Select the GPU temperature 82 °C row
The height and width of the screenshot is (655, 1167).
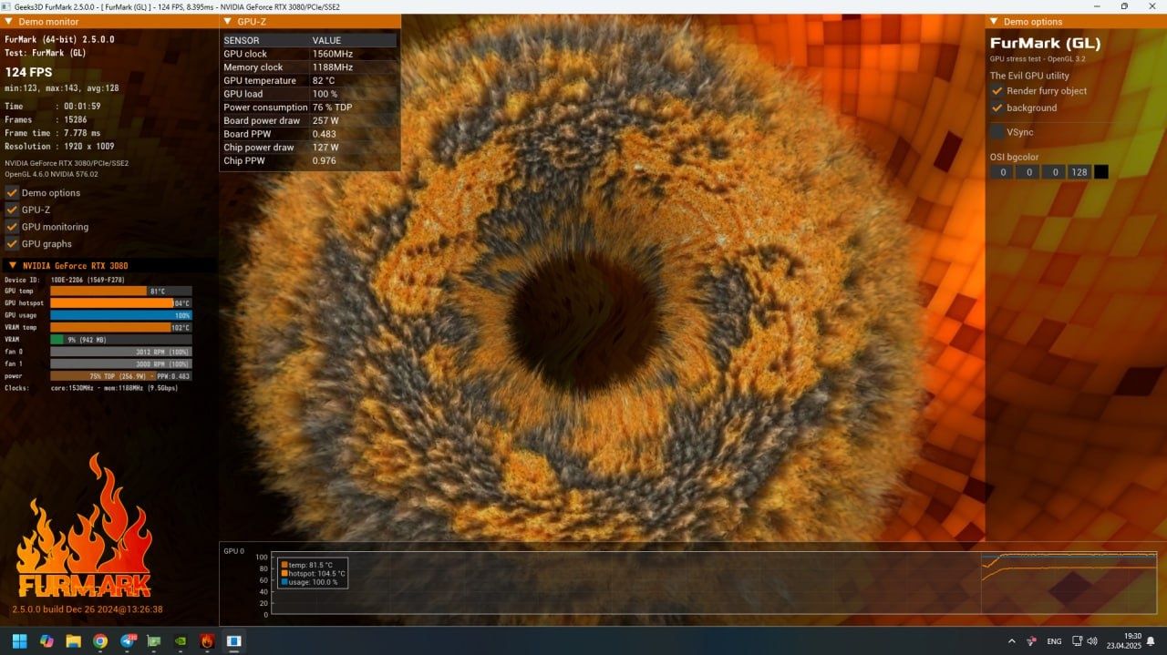point(309,80)
